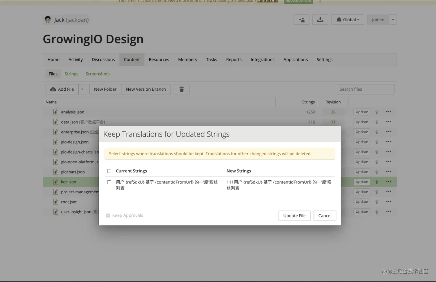Click priority arrow icon for koc.json

coord(377,182)
